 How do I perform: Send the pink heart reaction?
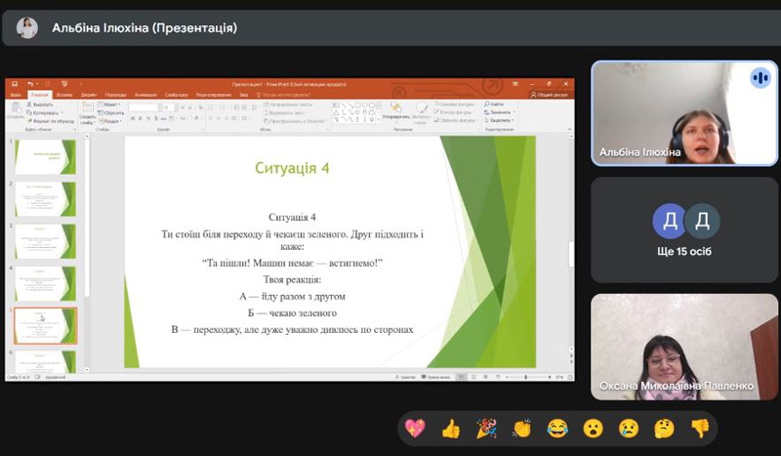(415, 428)
